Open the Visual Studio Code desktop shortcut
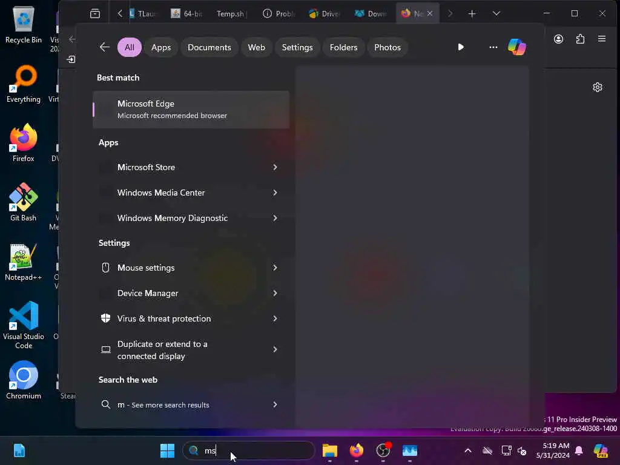Image resolution: width=620 pixels, height=465 pixels. click(x=24, y=325)
